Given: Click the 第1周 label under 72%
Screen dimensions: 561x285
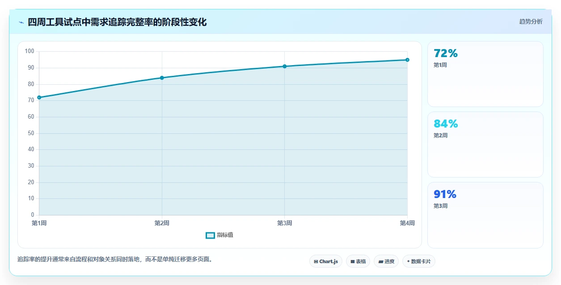Looking at the screenshot, I should point(440,65).
